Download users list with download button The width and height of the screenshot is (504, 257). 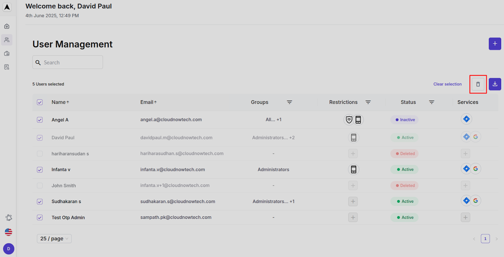coord(495,84)
